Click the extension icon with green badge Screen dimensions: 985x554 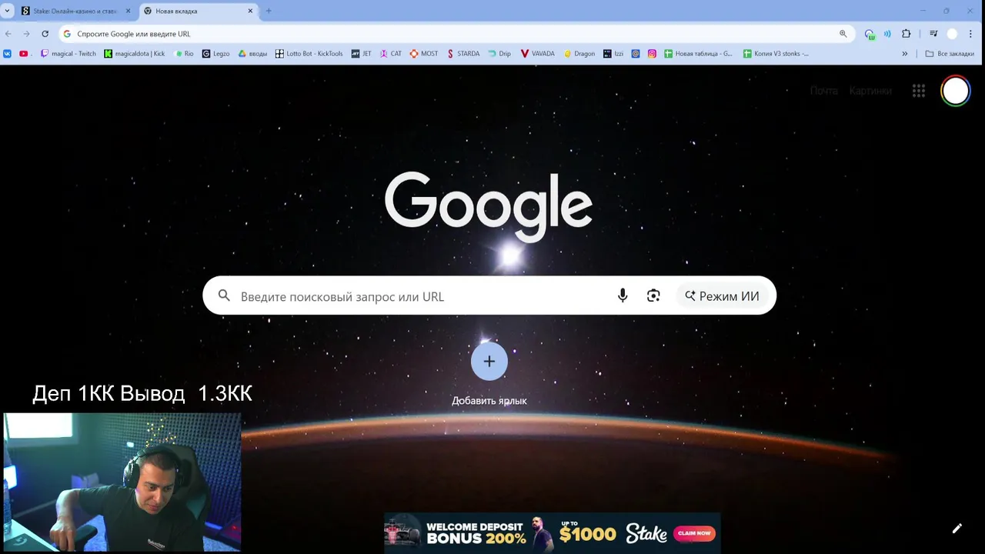click(870, 34)
